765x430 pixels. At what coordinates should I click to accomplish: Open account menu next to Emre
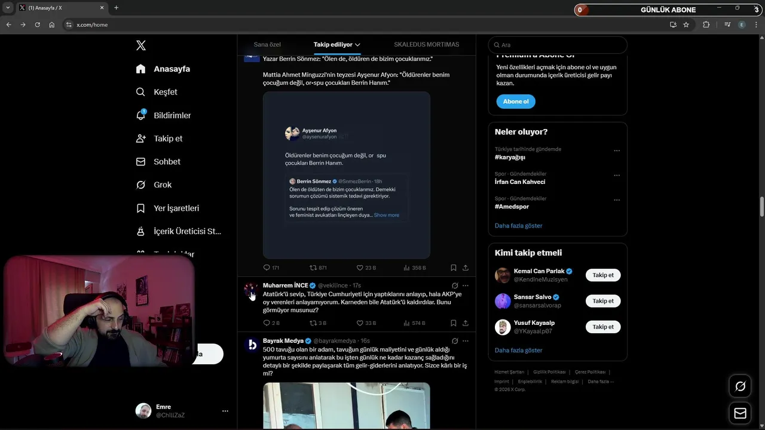pos(225,411)
